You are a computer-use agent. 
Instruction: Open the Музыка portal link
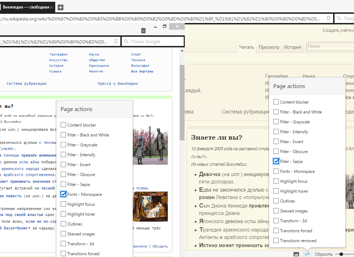[55, 71]
